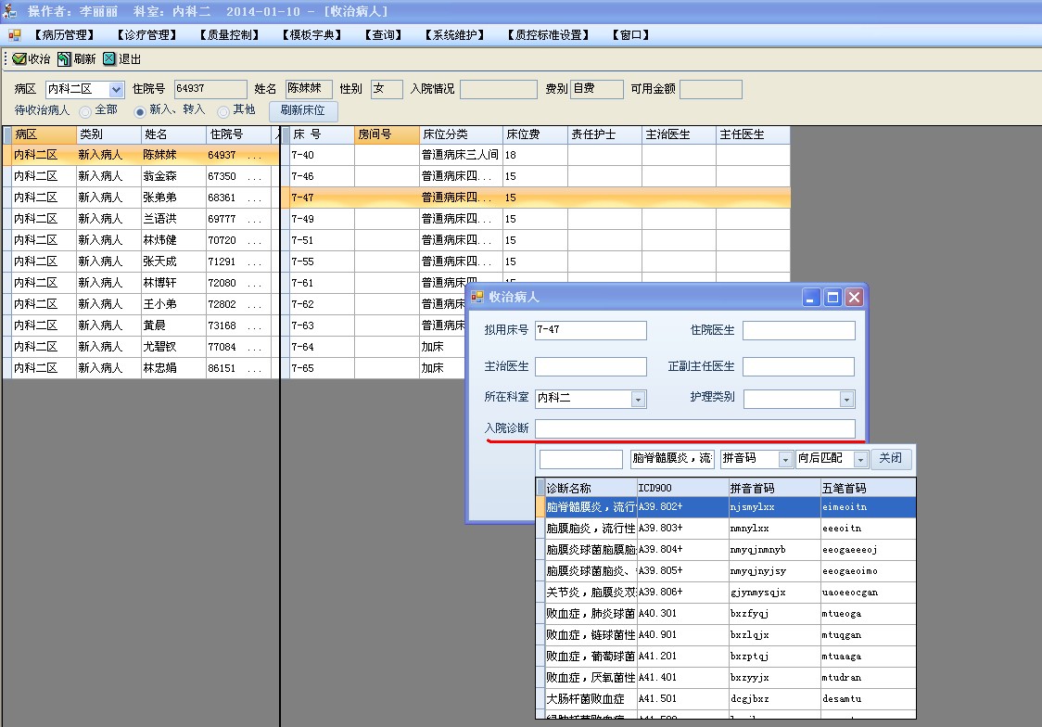Click the 刷新床位 button
The width and height of the screenshot is (1042, 727).
pyautogui.click(x=303, y=111)
